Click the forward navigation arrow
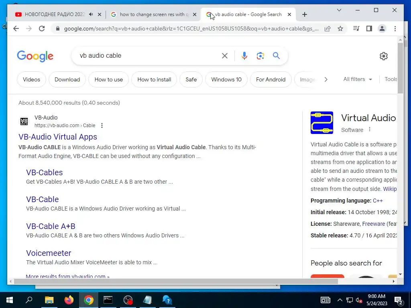411x308 pixels. pos(29,28)
